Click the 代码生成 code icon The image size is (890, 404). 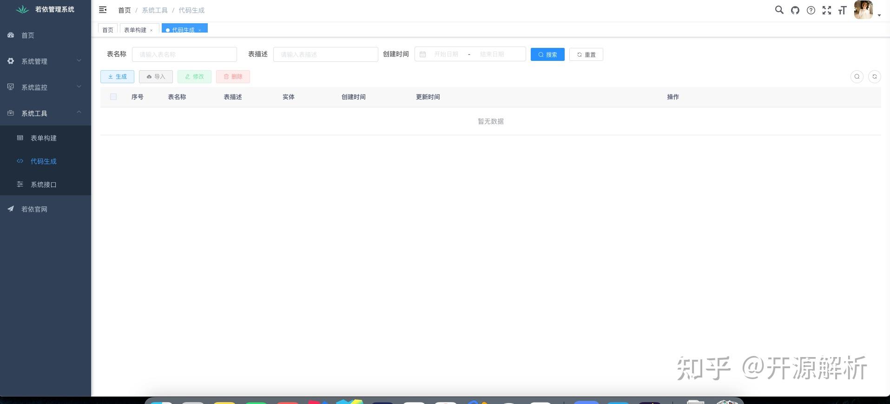pos(20,161)
